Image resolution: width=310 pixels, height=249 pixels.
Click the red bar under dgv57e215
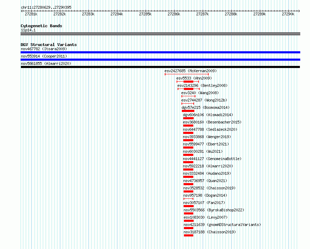(x=188, y=111)
